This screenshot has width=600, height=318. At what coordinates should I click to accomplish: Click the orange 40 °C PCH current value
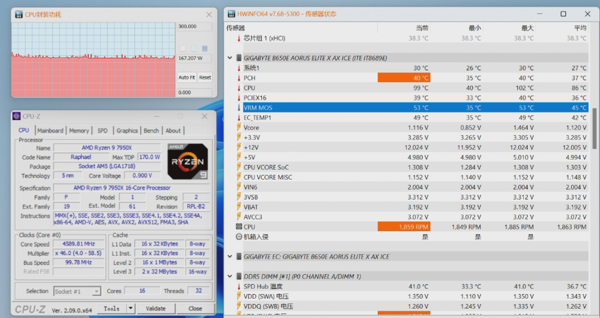pos(404,78)
